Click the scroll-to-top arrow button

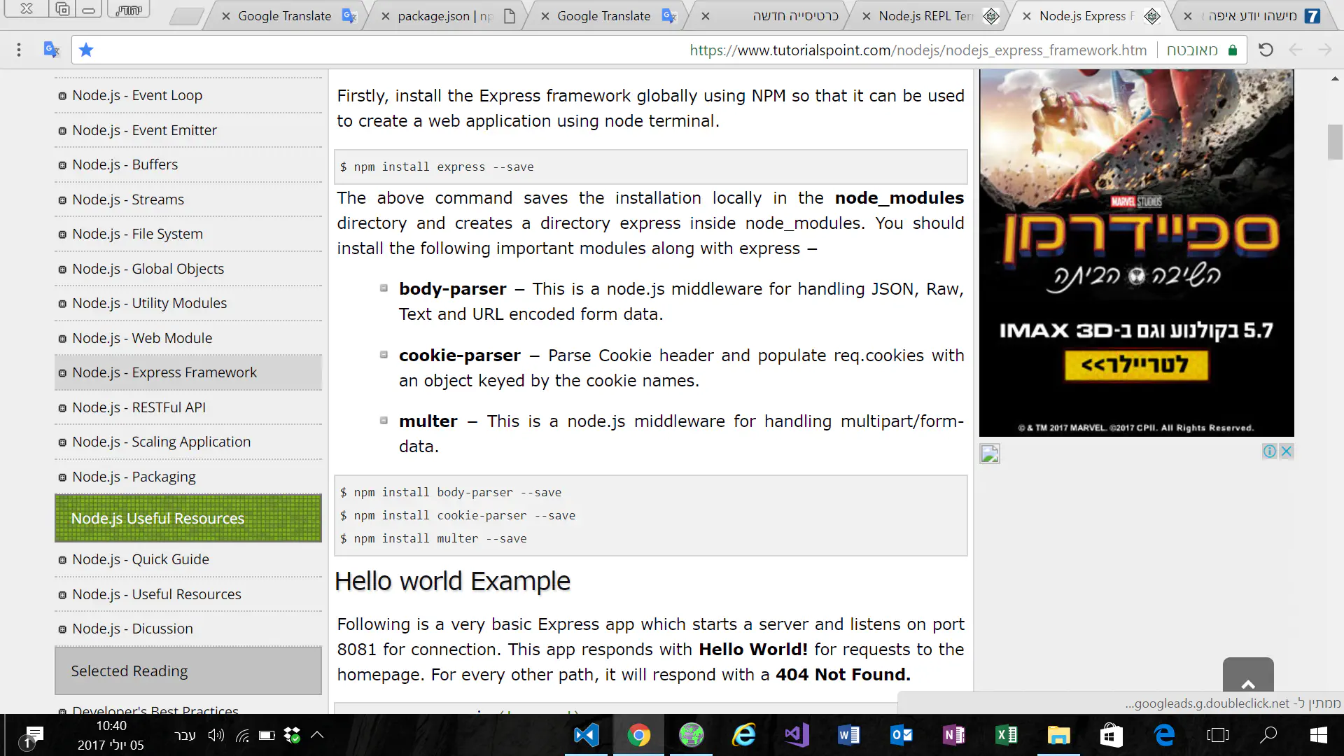1247,676
